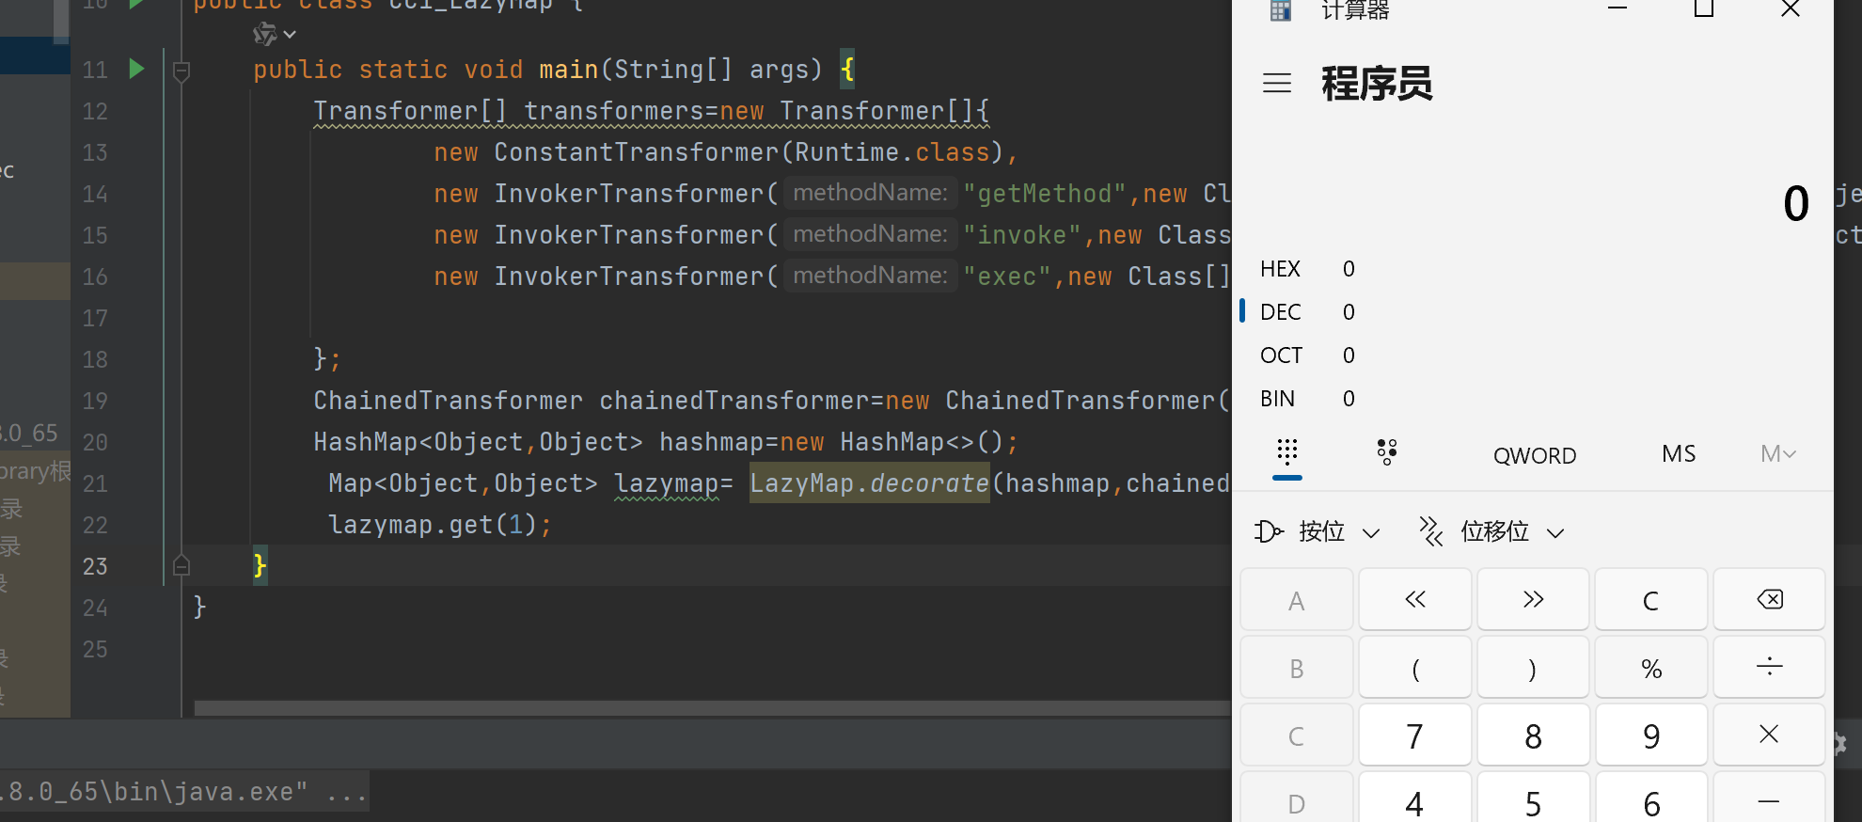This screenshot has width=1862, height=822.
Task: Run main method from gutter arrow on line 11
Action: click(x=136, y=69)
